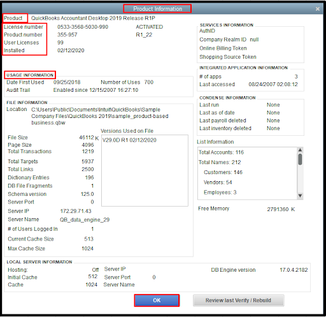The height and width of the screenshot is (317, 326).
Task: Select Date First Used 09/25/2018
Action: tap(67, 82)
